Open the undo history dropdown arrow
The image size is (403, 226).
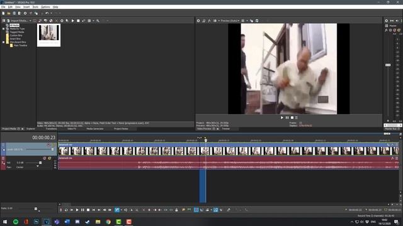[51, 13]
